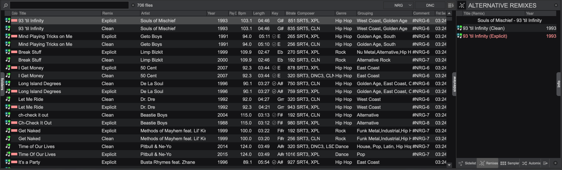Click artist Limp Bizkit on Break Stuff Explicit
The width and height of the screenshot is (562, 170).
coord(152,52)
